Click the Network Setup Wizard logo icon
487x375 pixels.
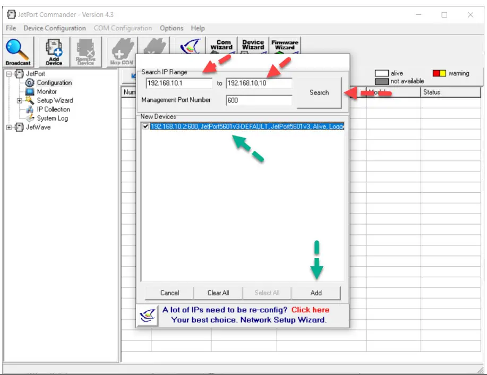pos(148,315)
